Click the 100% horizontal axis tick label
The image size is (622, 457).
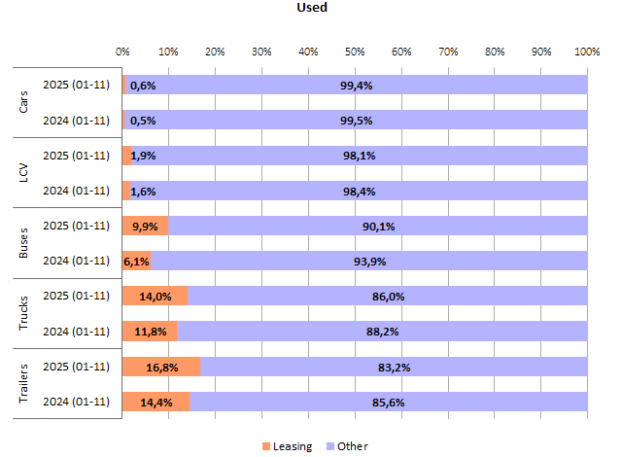coord(586,51)
